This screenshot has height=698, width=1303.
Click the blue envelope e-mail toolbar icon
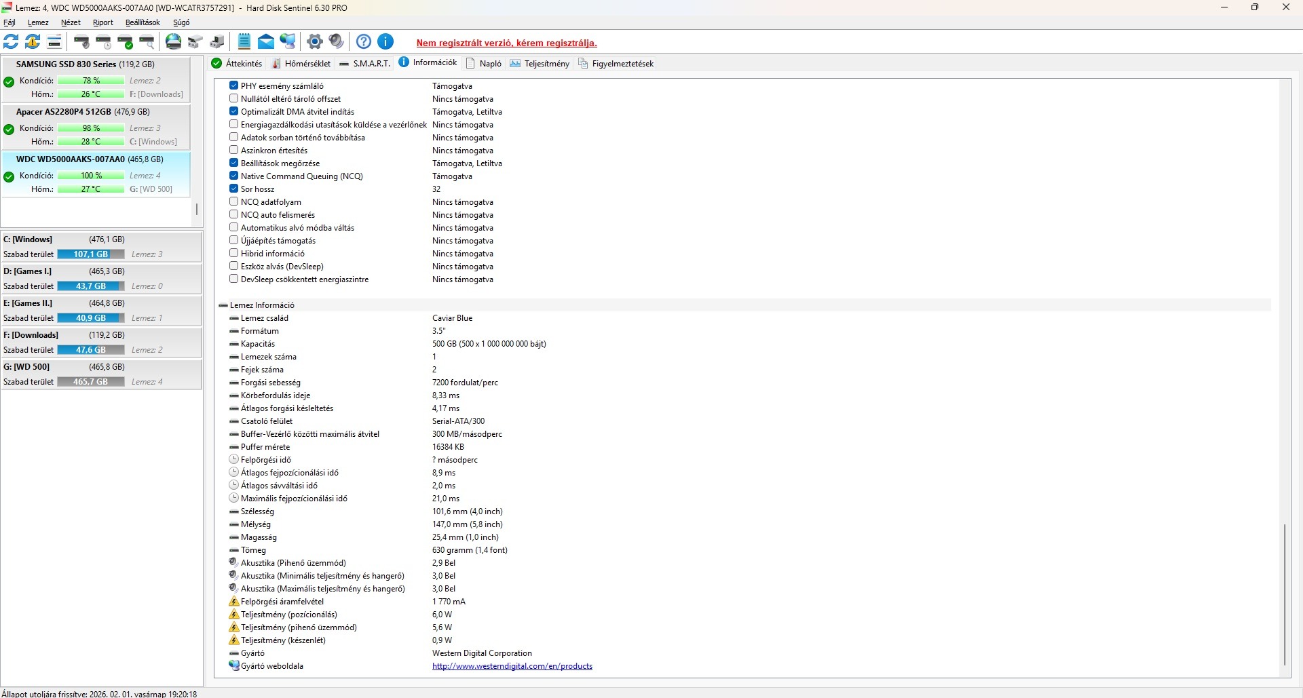(x=266, y=42)
